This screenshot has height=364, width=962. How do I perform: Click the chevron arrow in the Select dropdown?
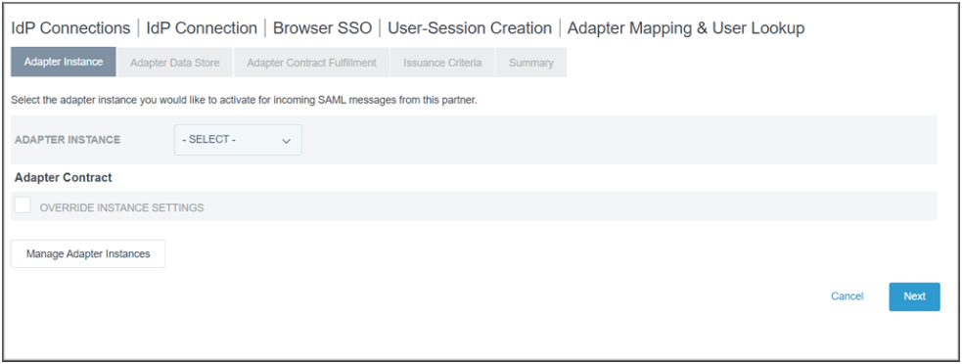[286, 141]
